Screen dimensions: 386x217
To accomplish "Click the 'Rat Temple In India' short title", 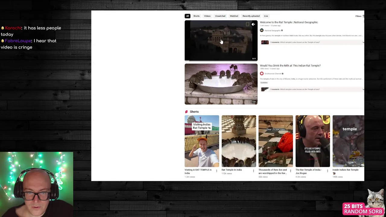I will tap(232, 170).
